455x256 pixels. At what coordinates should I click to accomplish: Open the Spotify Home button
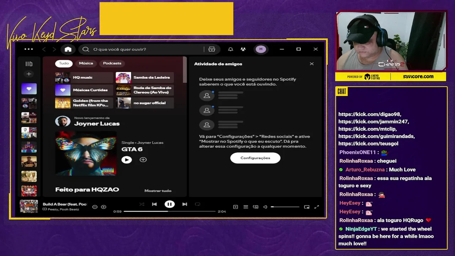pyautogui.click(x=68, y=49)
